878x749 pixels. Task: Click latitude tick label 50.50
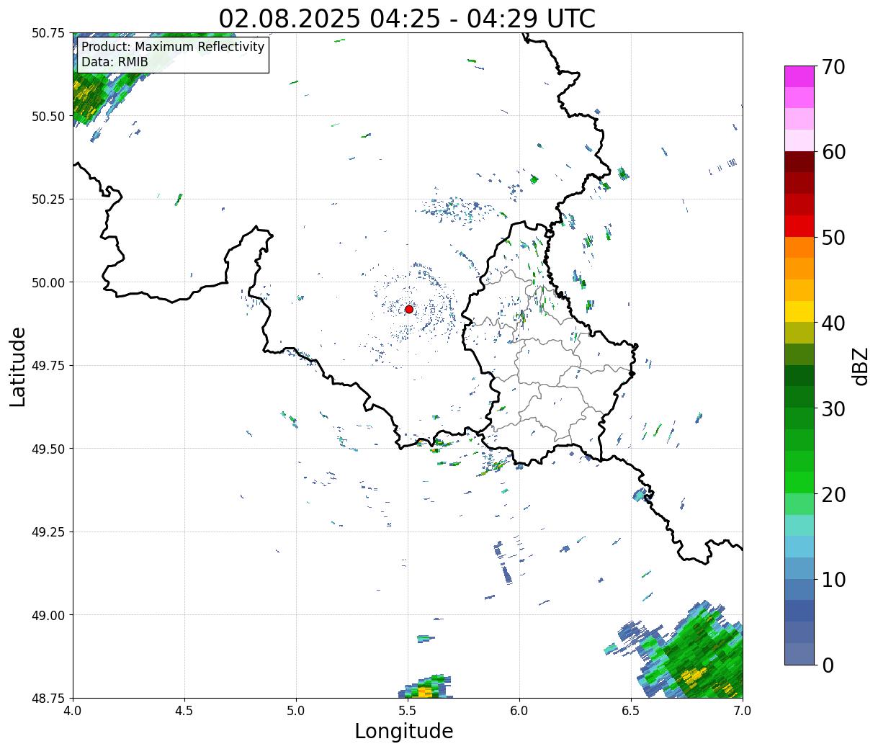pos(49,116)
